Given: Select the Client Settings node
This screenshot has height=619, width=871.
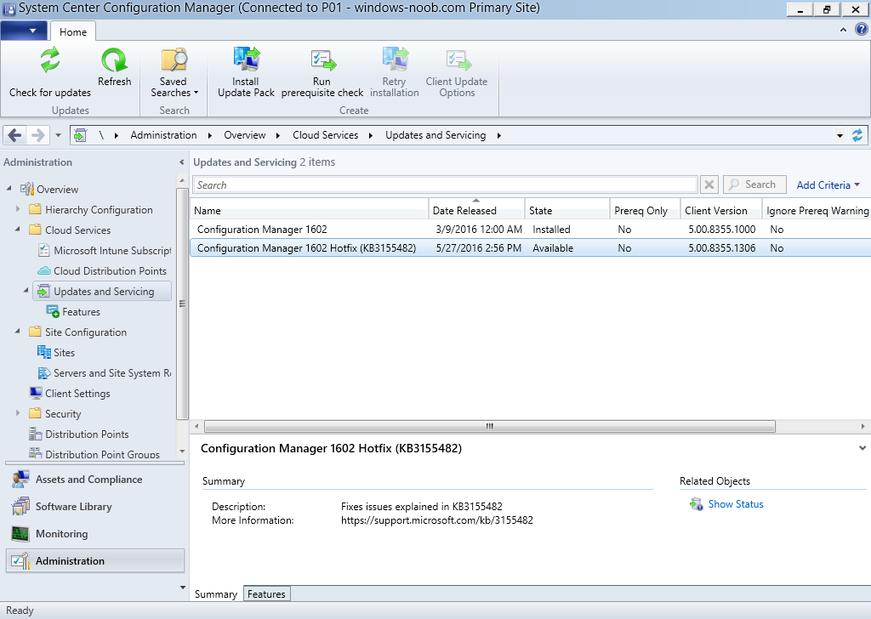Looking at the screenshot, I should click(x=70, y=394).
